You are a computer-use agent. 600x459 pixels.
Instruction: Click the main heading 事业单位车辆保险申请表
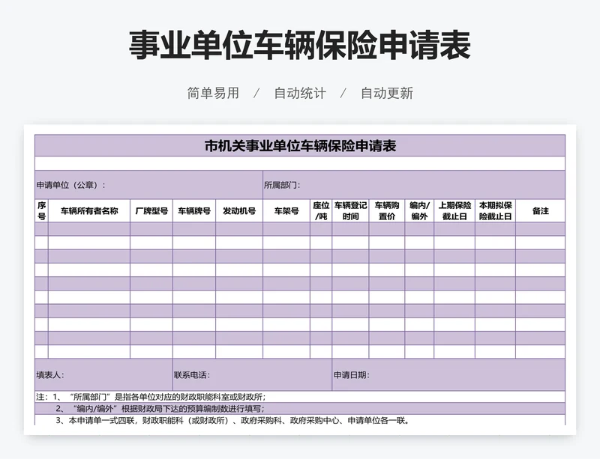(299, 46)
